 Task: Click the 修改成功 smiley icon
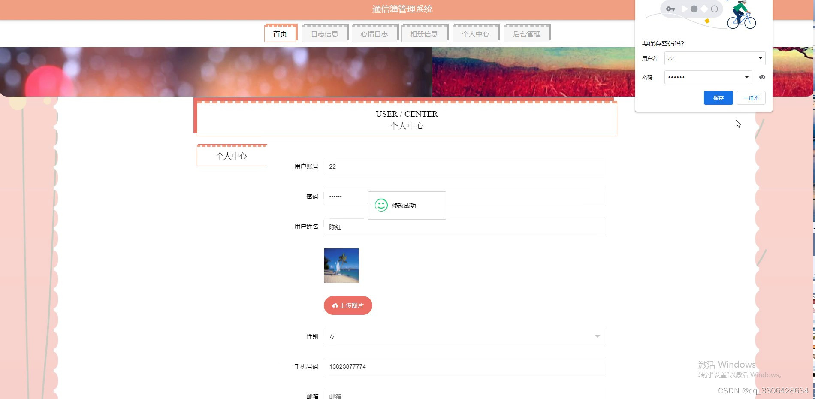(381, 205)
